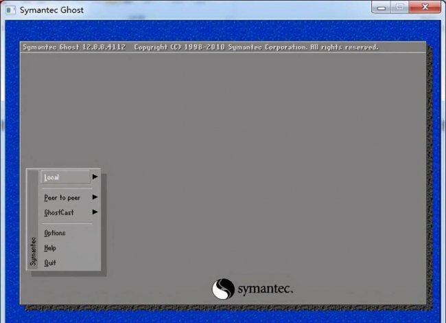This screenshot has height=323, width=446.
Task: Expand the Peer to peer submenu arrow
Action: pyautogui.click(x=95, y=197)
